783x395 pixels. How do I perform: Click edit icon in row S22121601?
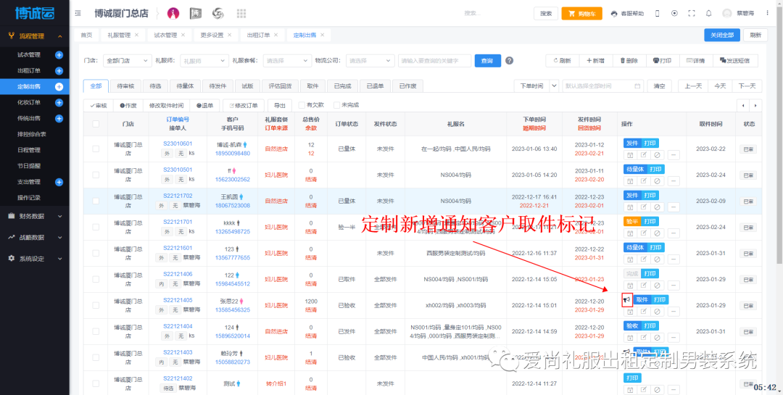[x=644, y=259]
